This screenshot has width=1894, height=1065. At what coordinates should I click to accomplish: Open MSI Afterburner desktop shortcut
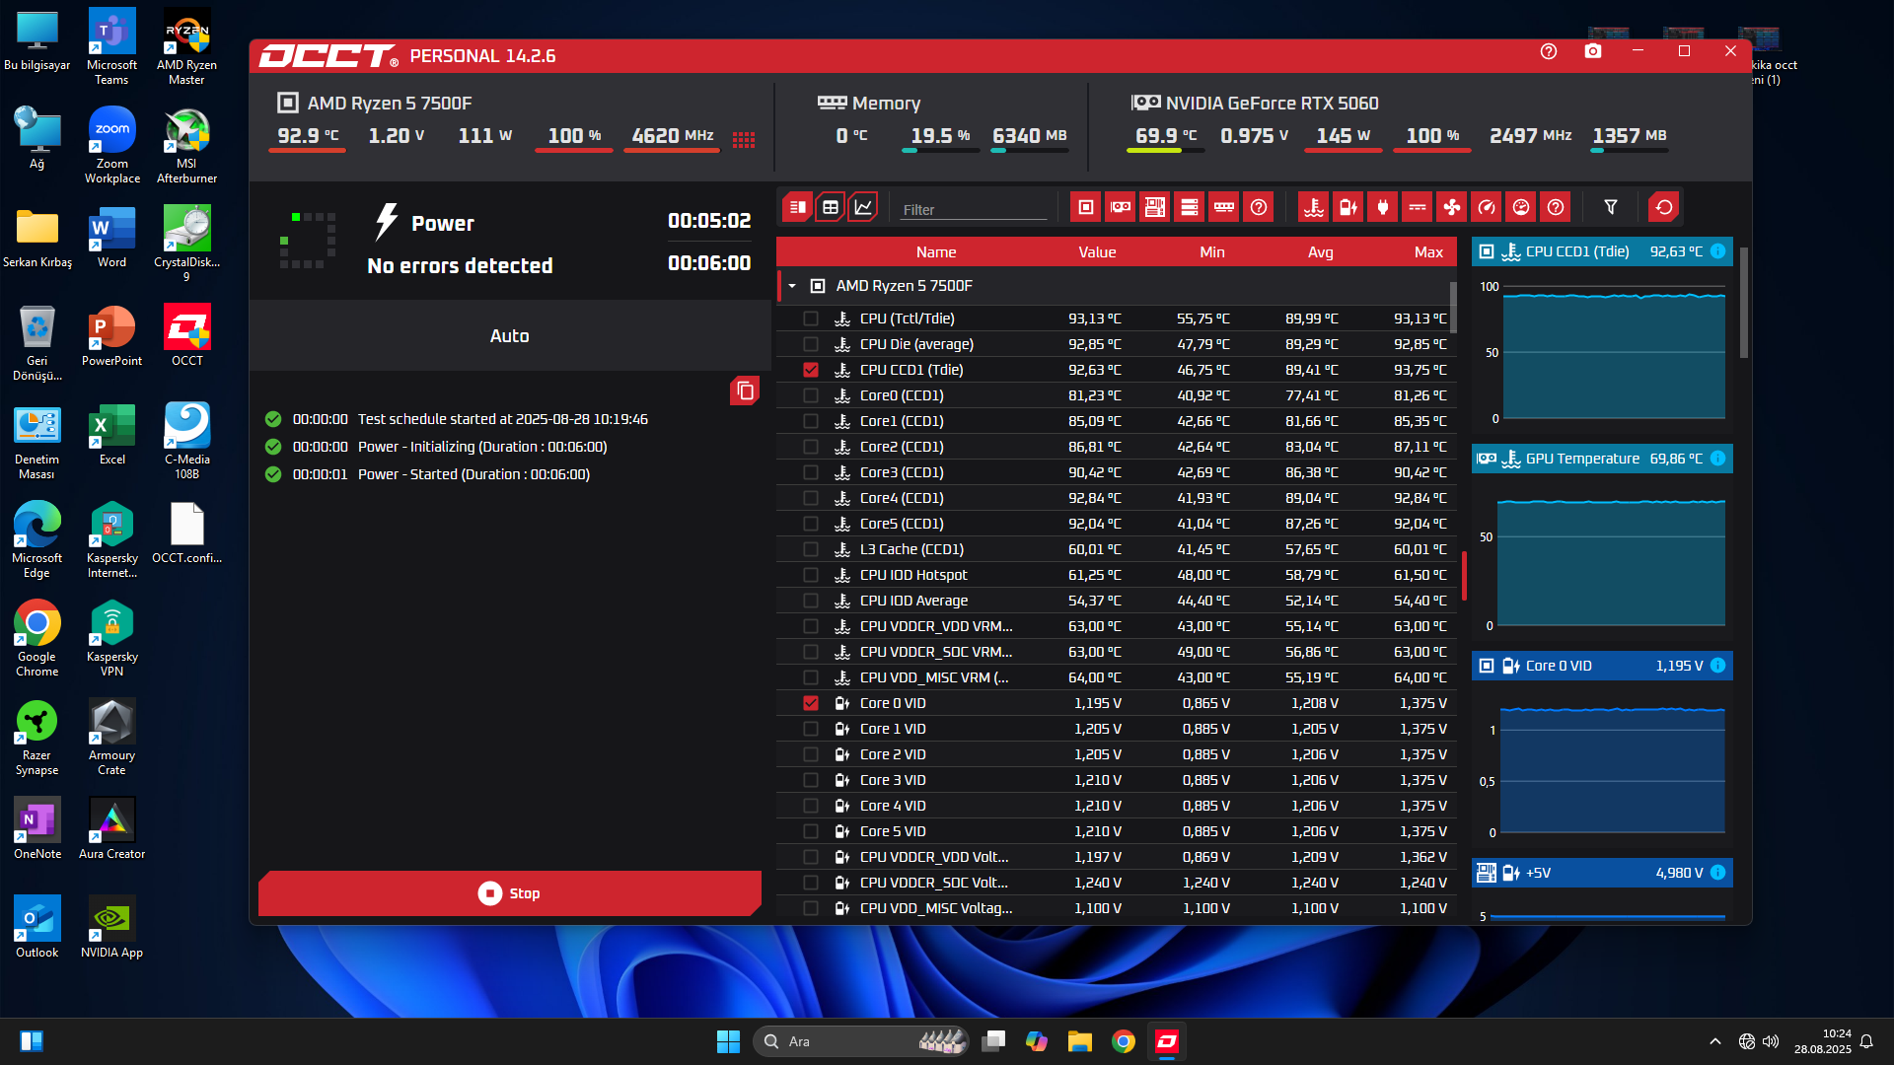186,146
